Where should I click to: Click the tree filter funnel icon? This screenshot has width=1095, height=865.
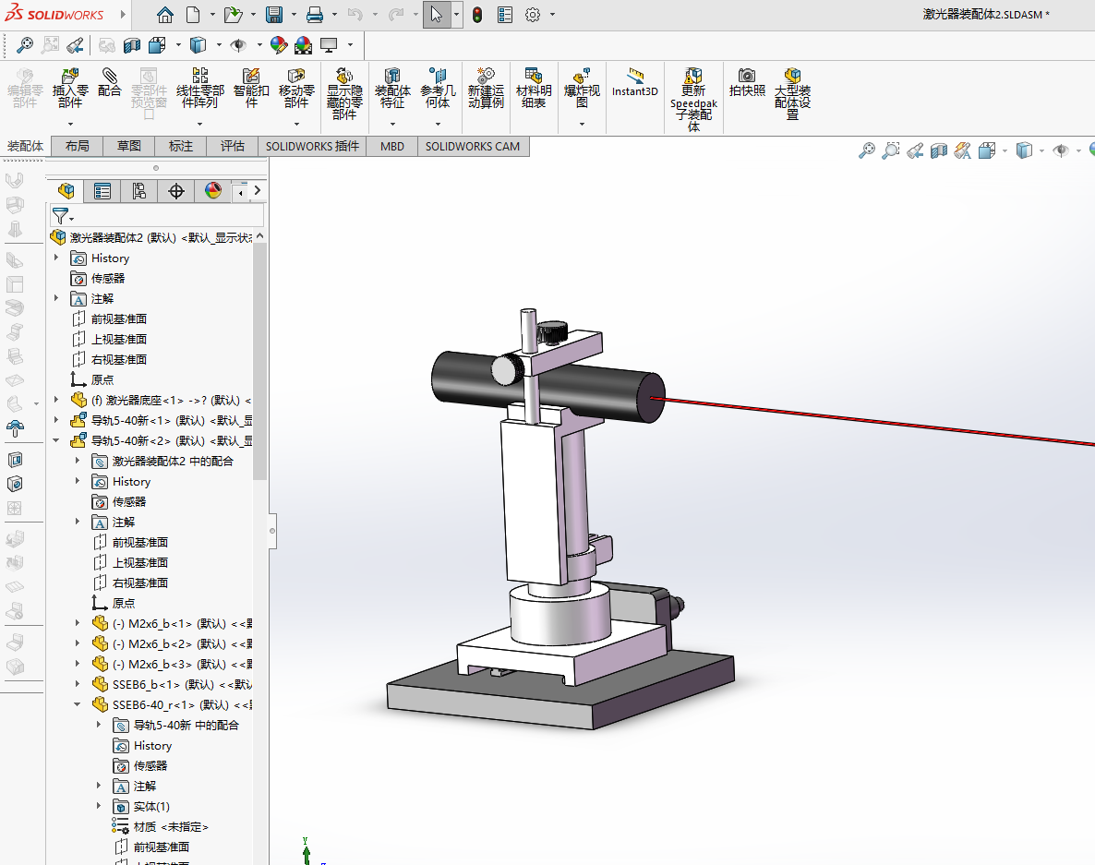click(x=61, y=216)
